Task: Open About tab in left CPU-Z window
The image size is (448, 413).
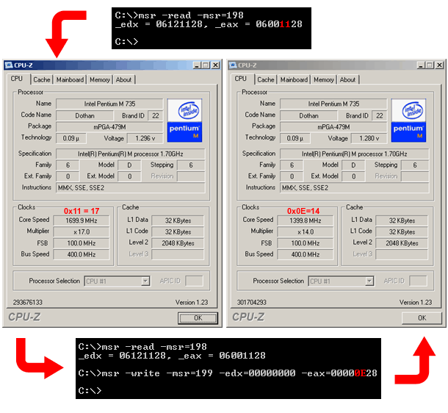Action: 123,80
